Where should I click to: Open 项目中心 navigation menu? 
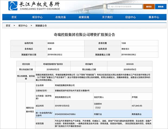click(37, 17)
